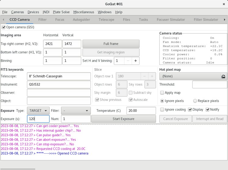Image resolution: width=228 pixels, height=170 pixels.
Task: Click the Object input field
Action: 59,101
